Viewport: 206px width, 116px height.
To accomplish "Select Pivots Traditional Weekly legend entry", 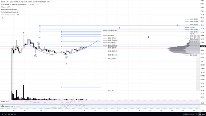I will point(9,12).
